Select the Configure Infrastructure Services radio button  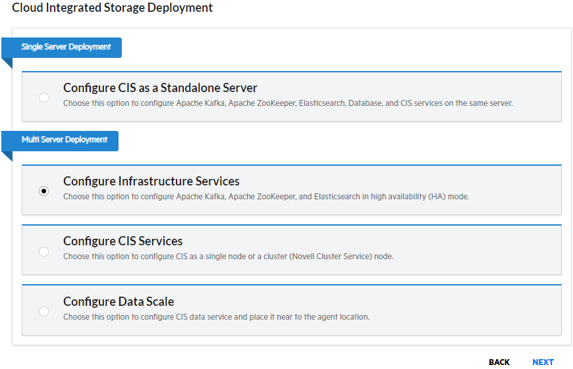coord(43,191)
